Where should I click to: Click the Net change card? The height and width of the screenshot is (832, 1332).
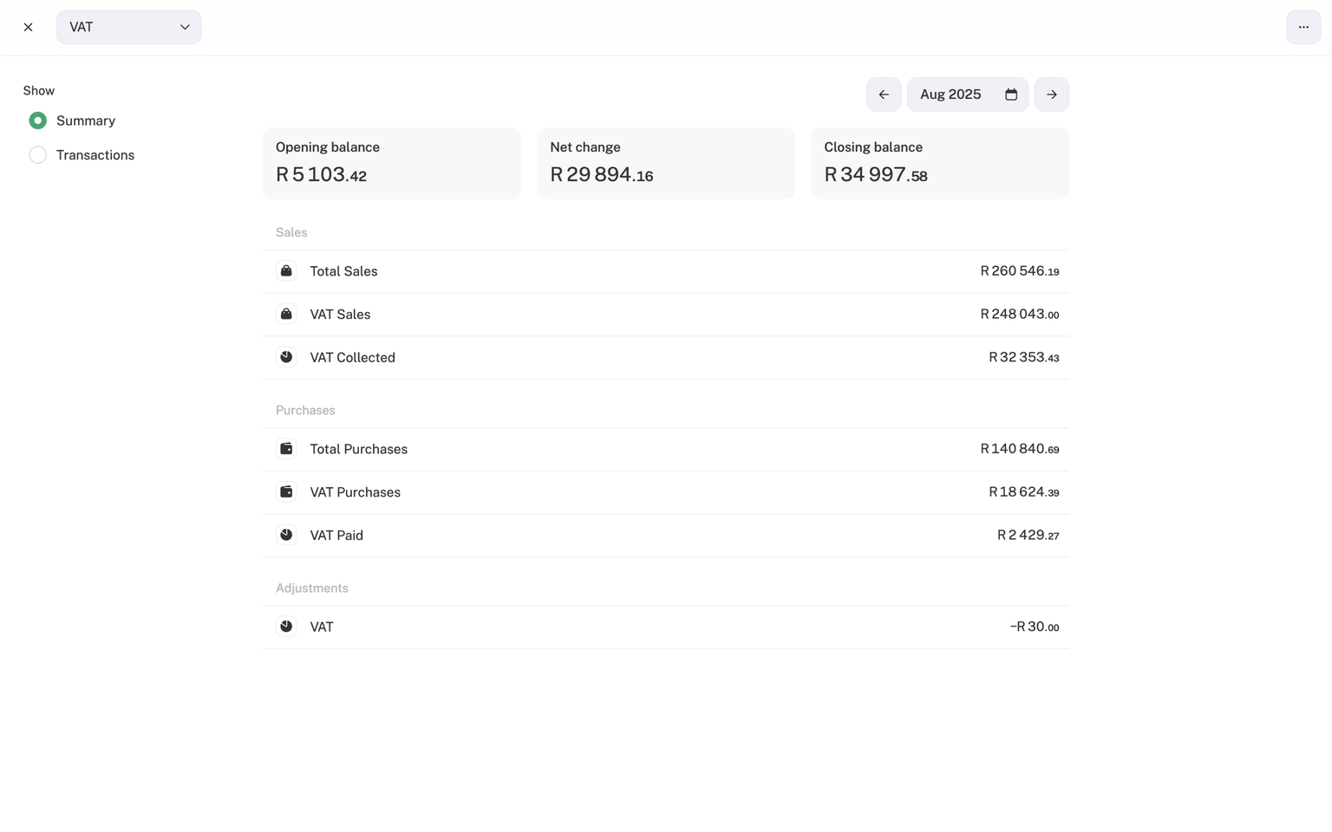(x=665, y=163)
